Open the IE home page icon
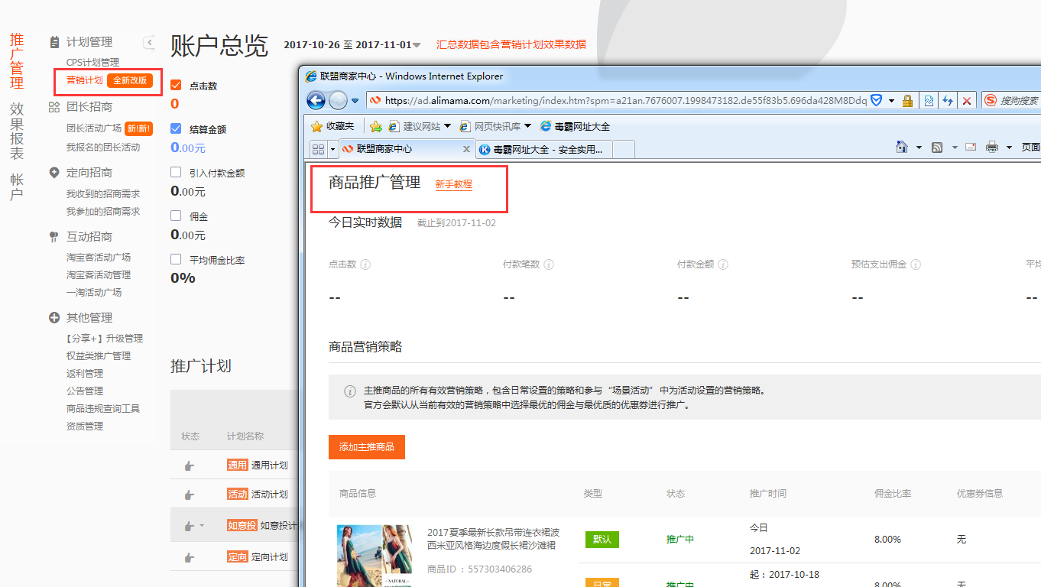 (902, 148)
